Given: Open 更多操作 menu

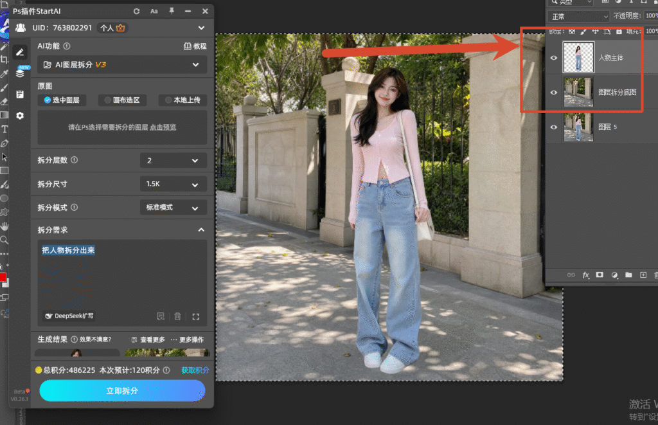Looking at the screenshot, I should tap(187, 339).
